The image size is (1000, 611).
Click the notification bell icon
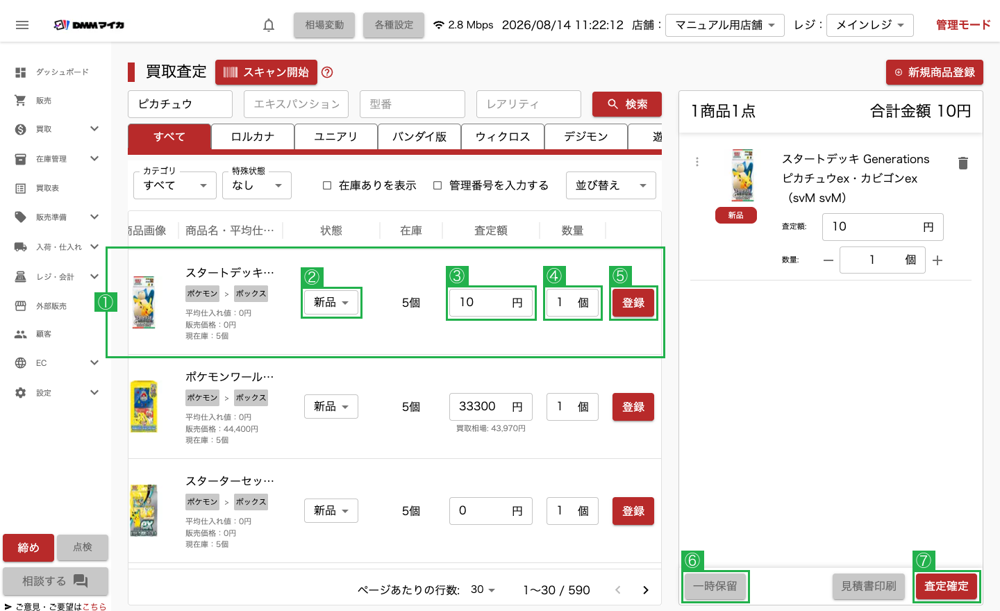tap(269, 25)
